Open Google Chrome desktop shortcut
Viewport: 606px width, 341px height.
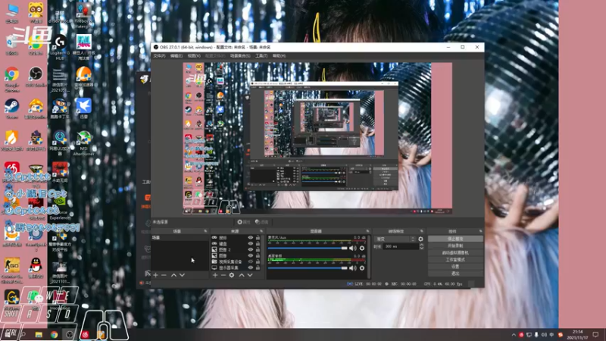tap(12, 79)
